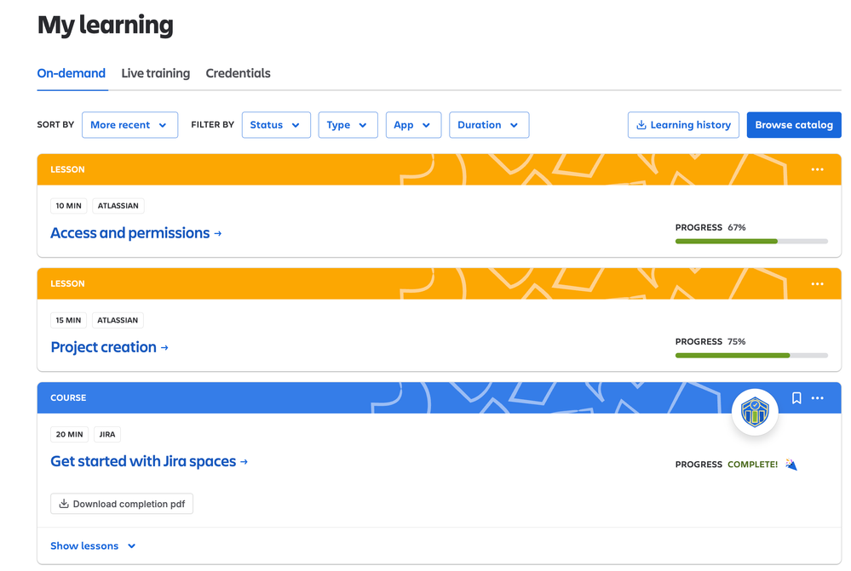Click the 10 MIN tag
Screen dimensions: 851x571
[x=68, y=206]
